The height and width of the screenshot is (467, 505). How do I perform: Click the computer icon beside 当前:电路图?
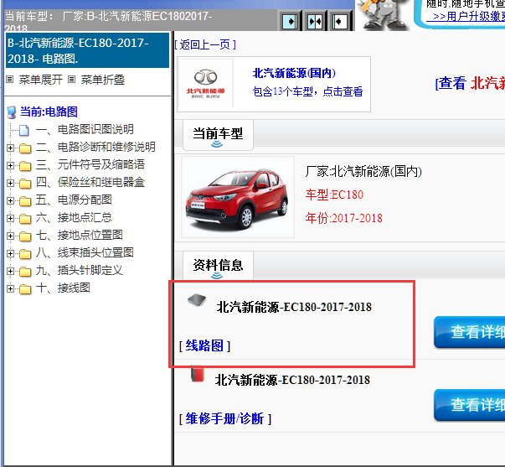12,112
